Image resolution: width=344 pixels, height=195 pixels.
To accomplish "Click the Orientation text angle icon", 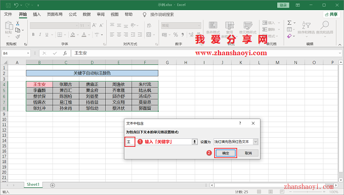I will (133, 25).
